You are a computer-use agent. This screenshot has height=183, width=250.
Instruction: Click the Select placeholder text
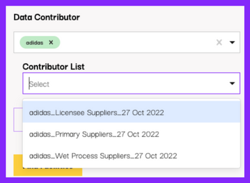(x=39, y=84)
